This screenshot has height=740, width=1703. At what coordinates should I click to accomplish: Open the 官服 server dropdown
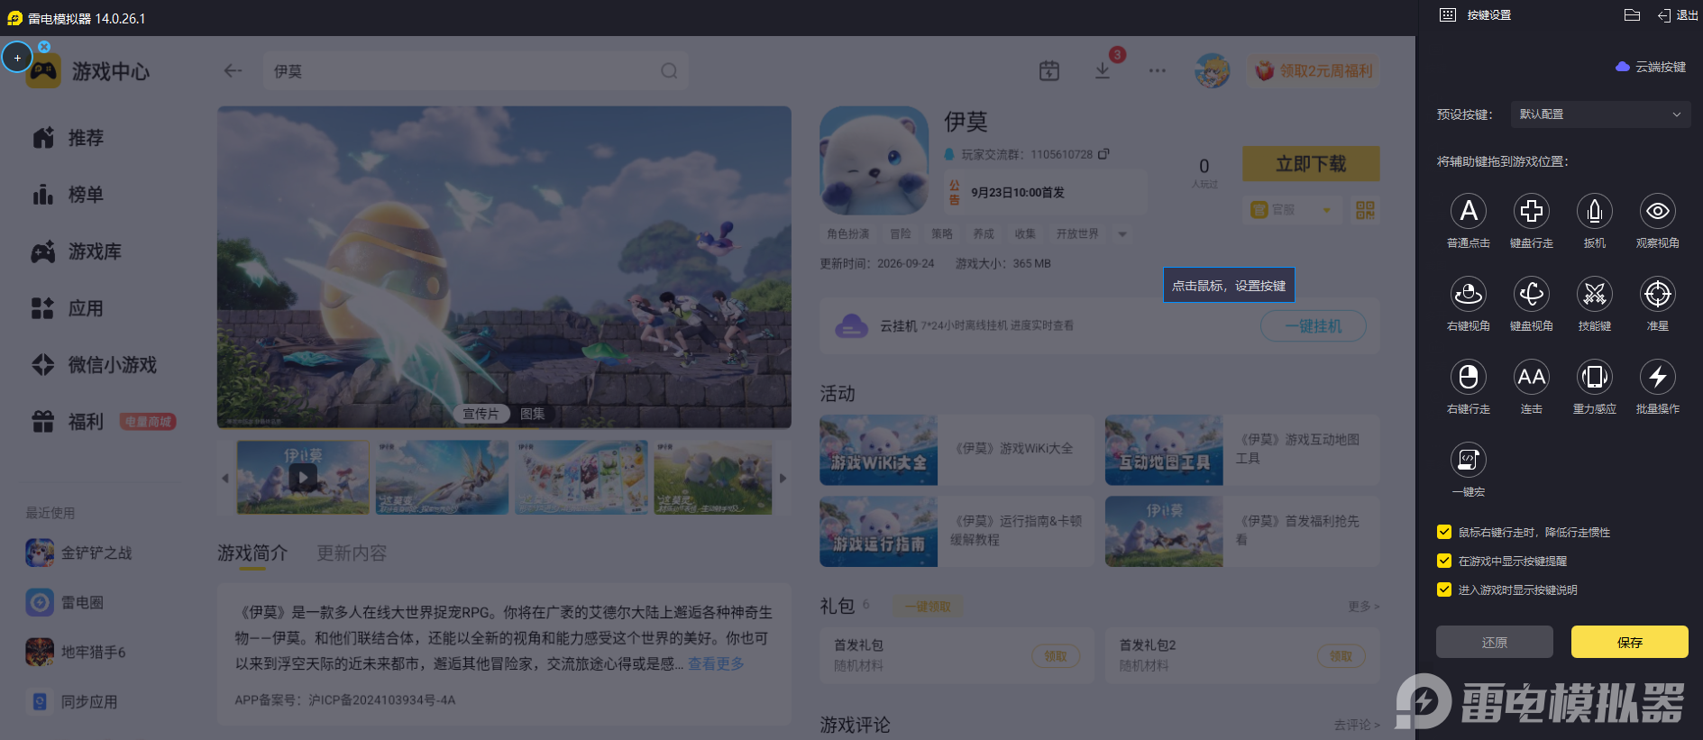point(1291,210)
